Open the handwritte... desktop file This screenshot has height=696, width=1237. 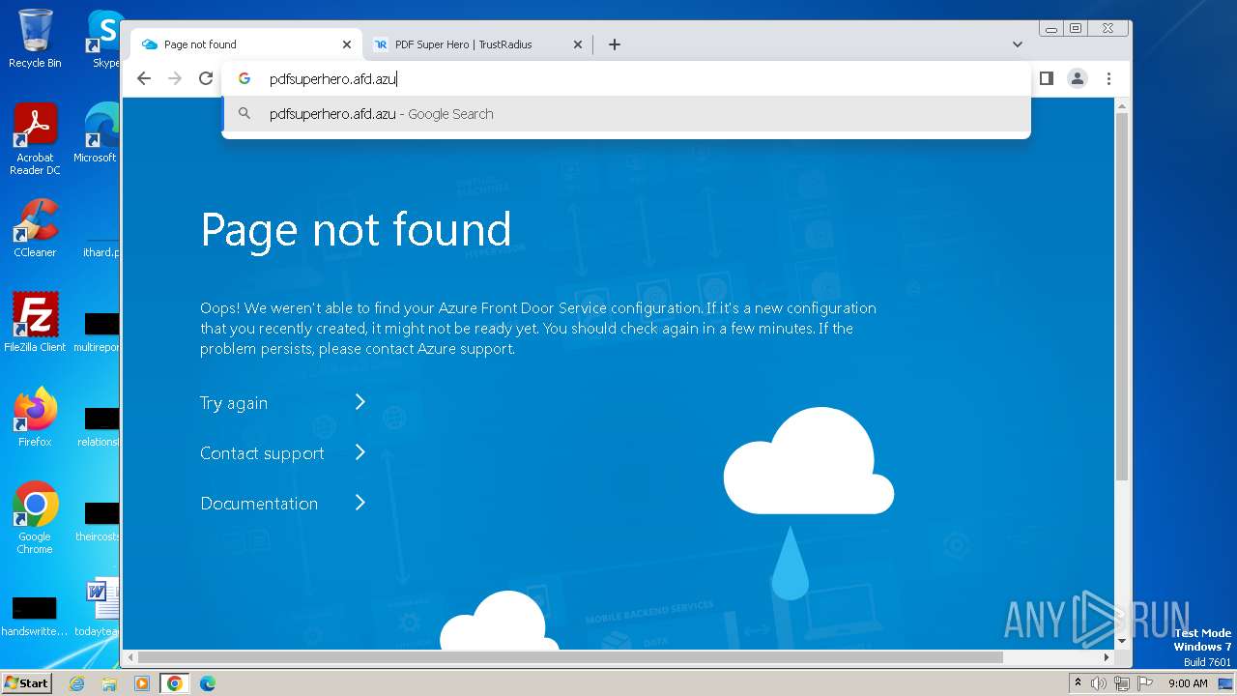(35, 616)
